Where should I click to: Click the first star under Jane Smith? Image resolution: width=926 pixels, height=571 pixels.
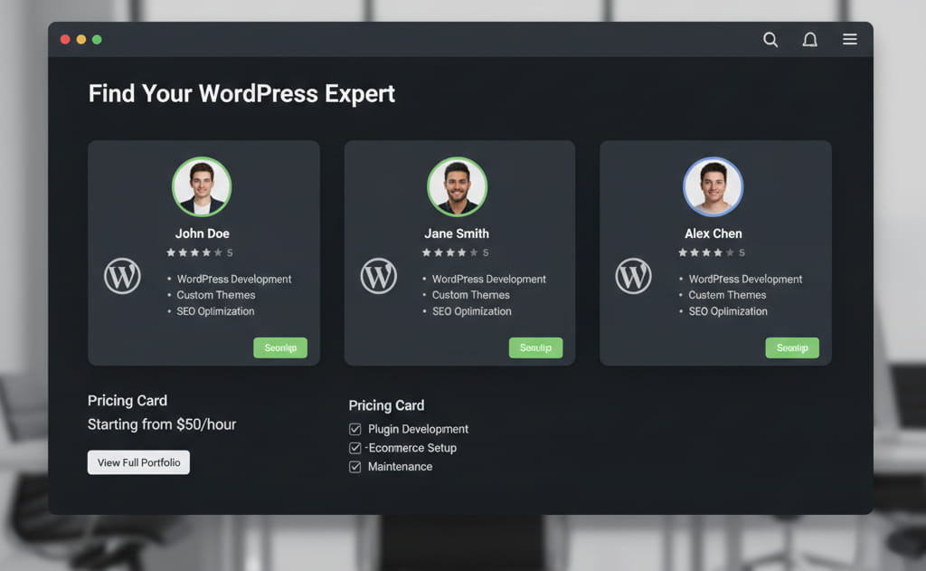[428, 252]
